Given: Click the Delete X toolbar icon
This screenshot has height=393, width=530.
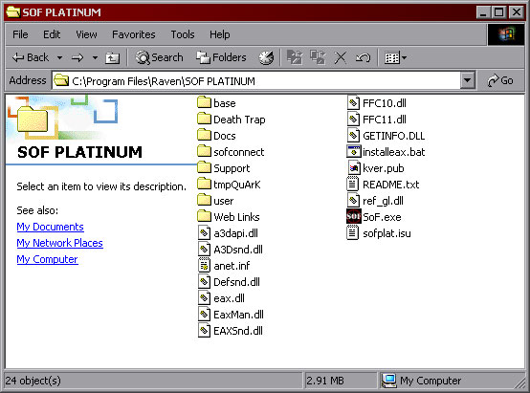Looking at the screenshot, I should [341, 57].
